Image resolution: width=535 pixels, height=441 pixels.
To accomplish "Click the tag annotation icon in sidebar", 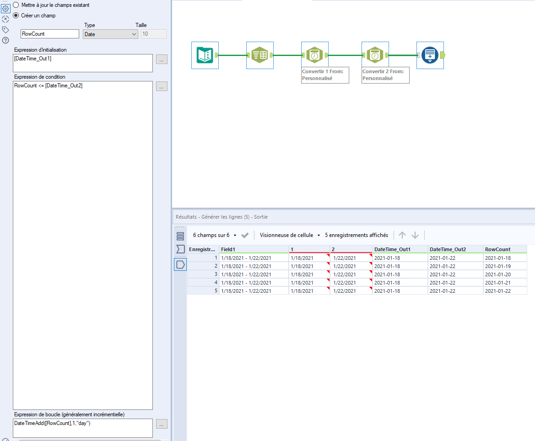I will point(5,29).
